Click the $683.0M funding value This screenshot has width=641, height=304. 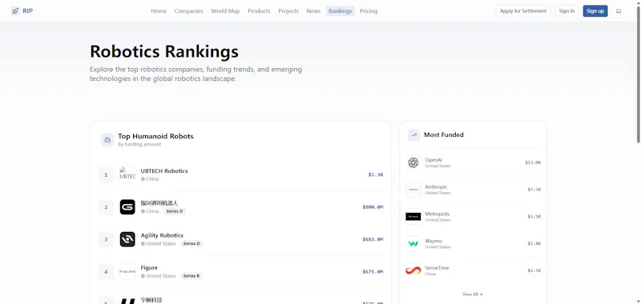coord(373,239)
